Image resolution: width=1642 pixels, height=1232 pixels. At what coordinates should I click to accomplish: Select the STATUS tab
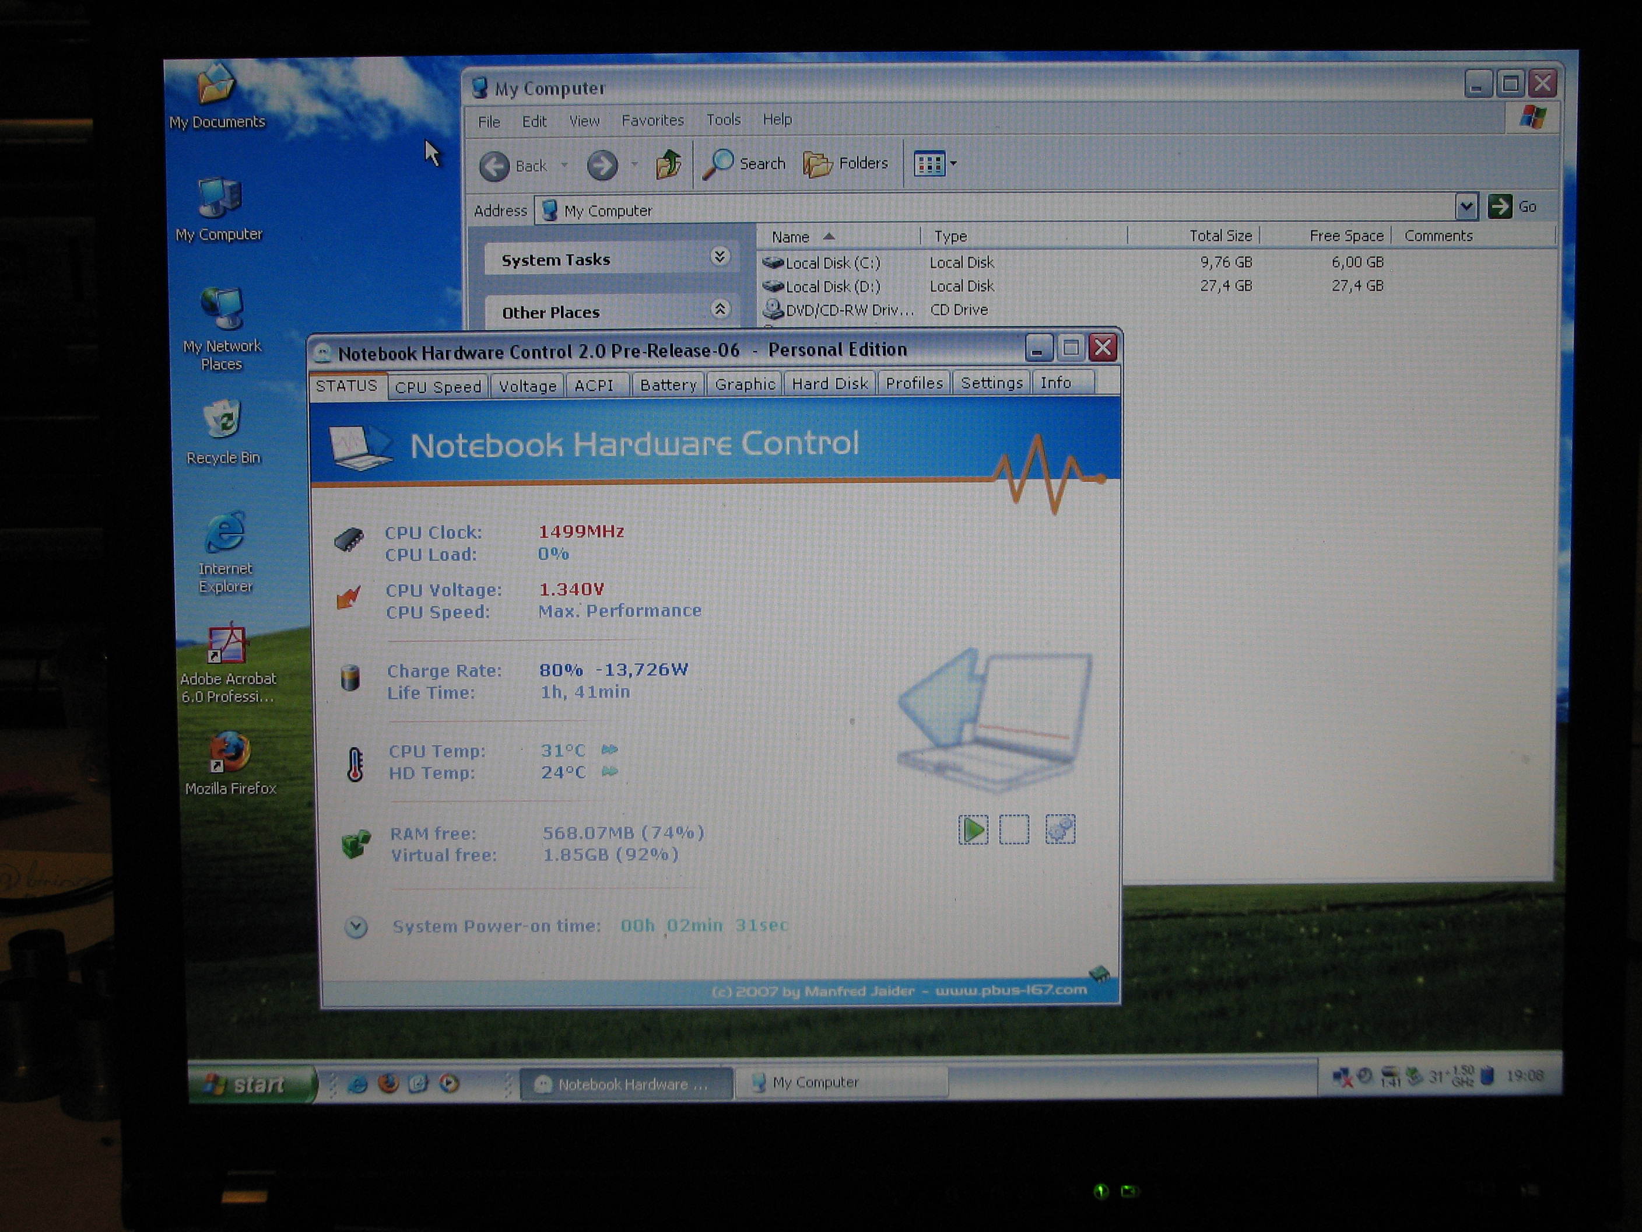tap(347, 386)
